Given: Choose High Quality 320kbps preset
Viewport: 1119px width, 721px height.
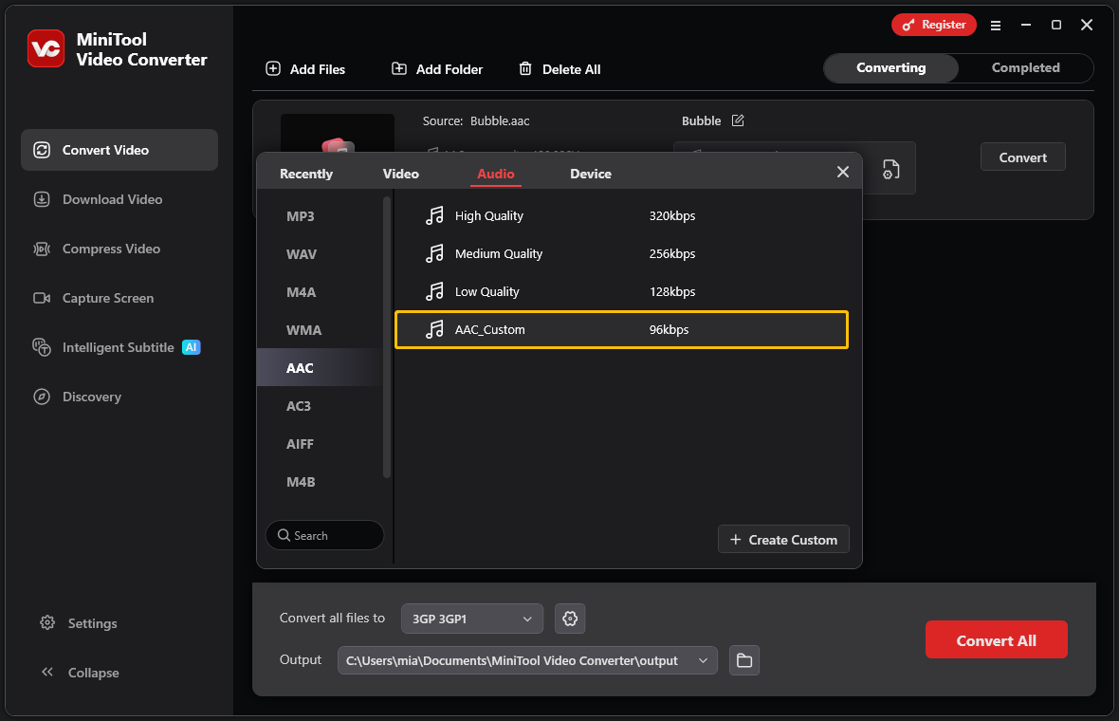Looking at the screenshot, I should 621,215.
